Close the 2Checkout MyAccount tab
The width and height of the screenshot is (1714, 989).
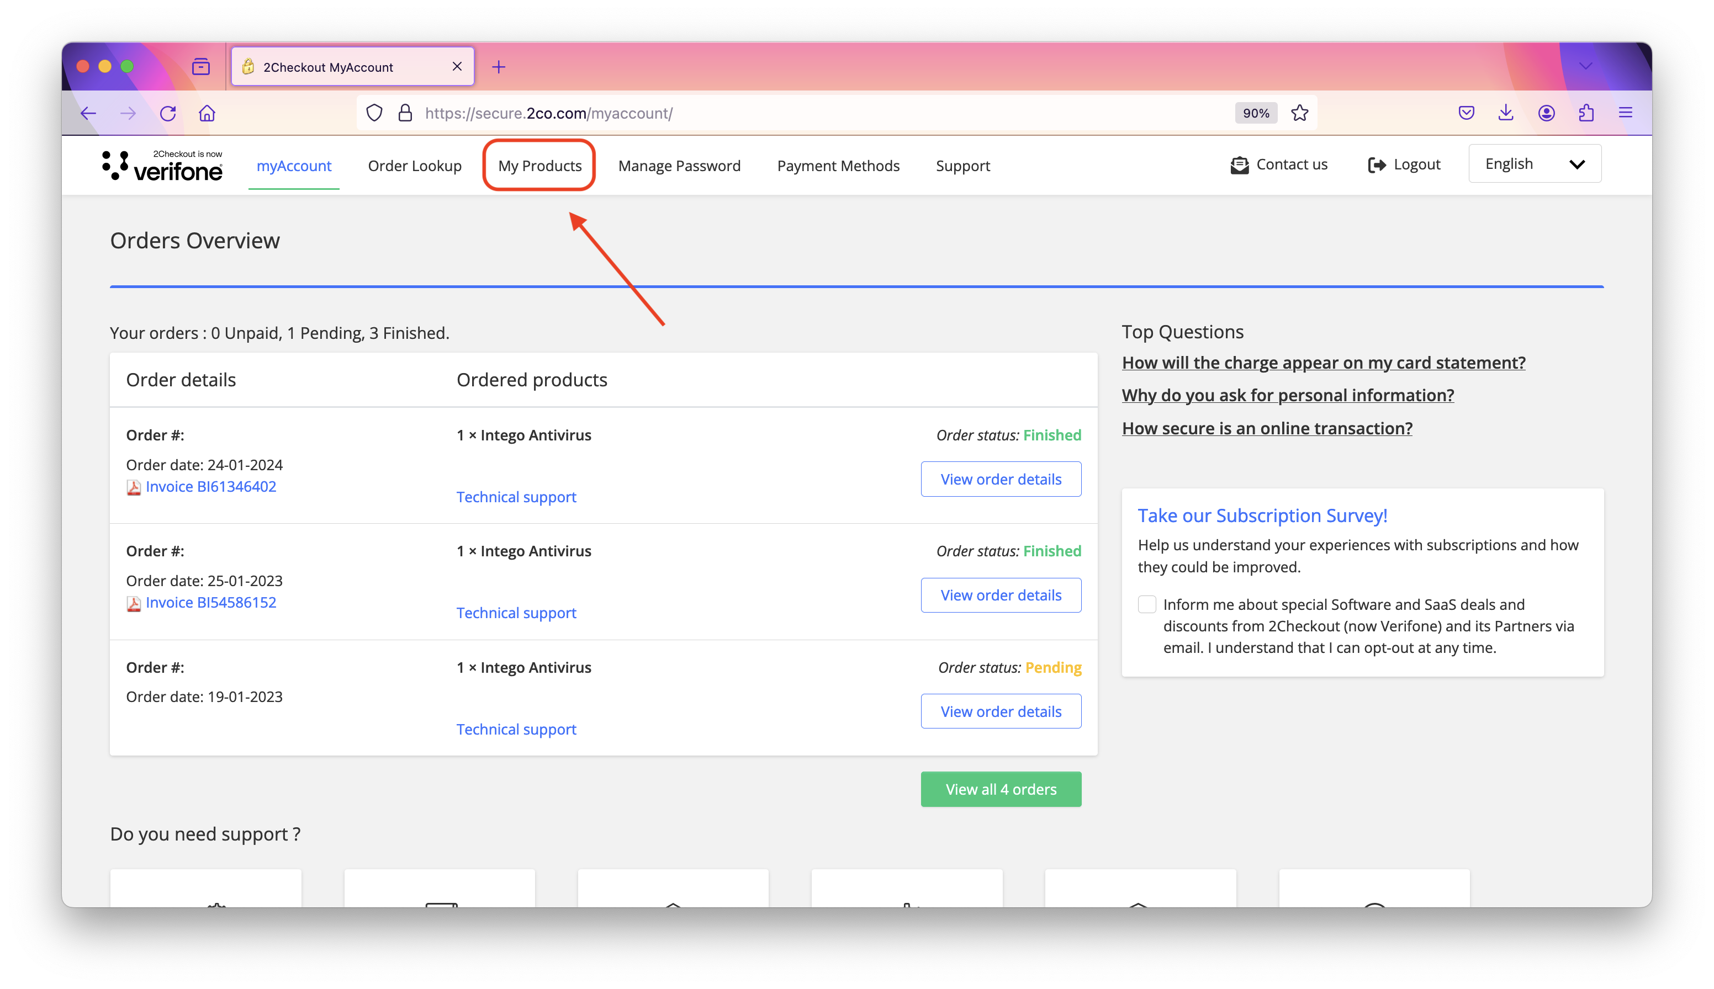click(x=457, y=67)
